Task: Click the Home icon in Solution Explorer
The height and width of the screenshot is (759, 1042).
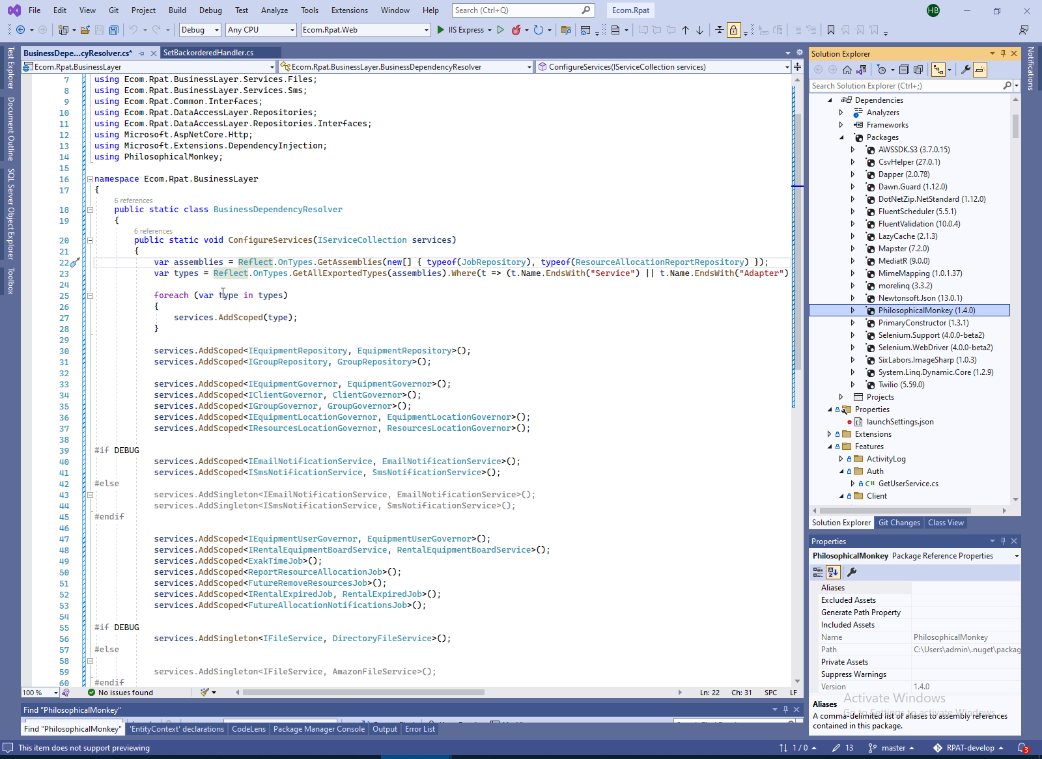Action: (x=847, y=70)
